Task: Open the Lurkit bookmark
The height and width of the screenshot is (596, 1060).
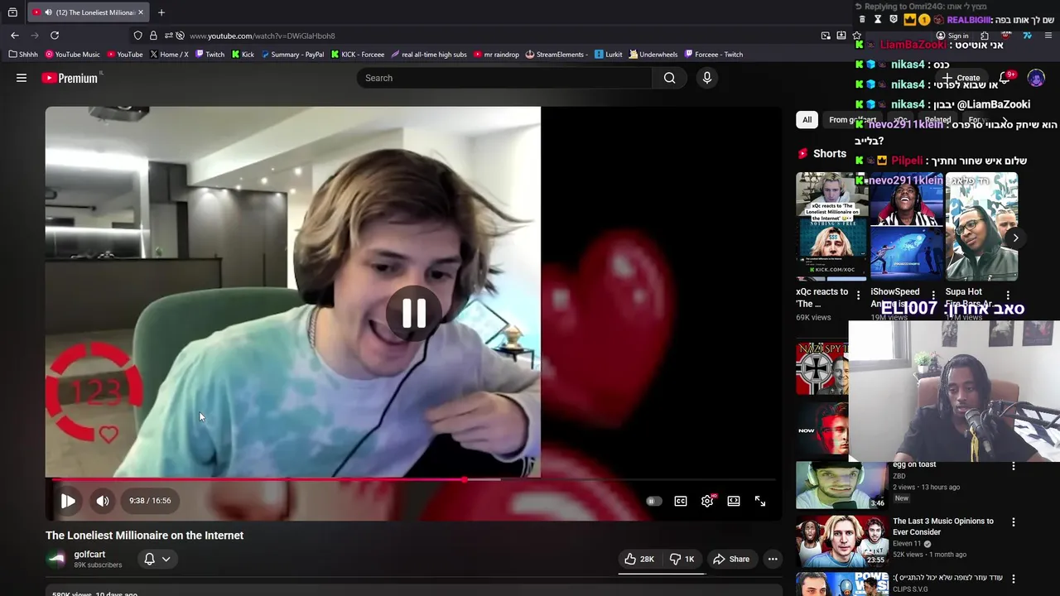Action: [x=609, y=55]
